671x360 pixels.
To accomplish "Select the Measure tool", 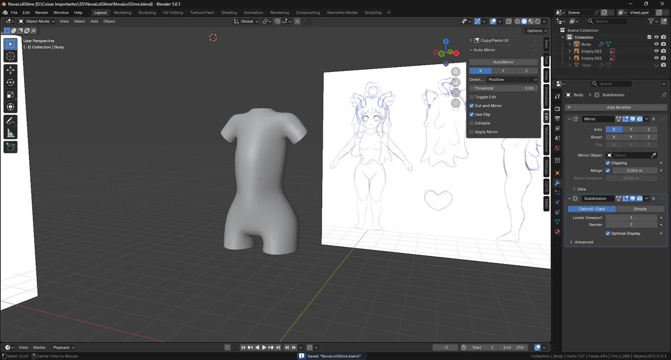I will 11,133.
